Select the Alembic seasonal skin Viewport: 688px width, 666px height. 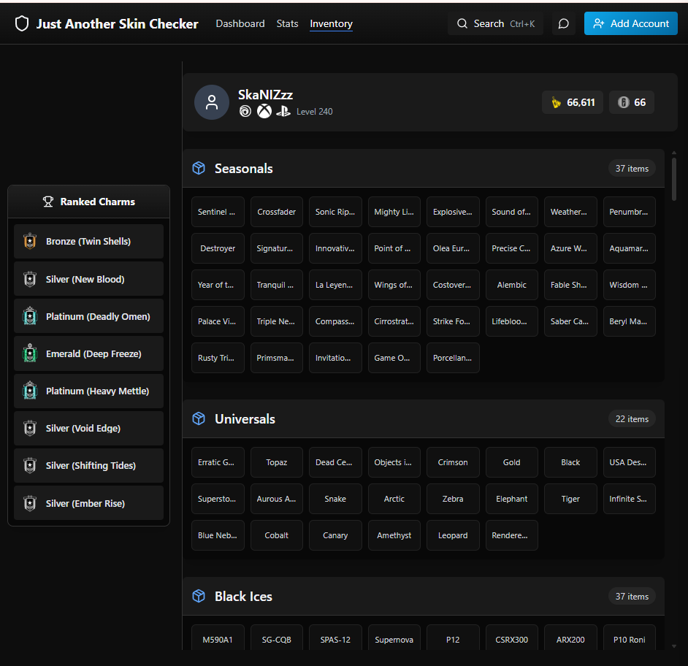click(511, 285)
